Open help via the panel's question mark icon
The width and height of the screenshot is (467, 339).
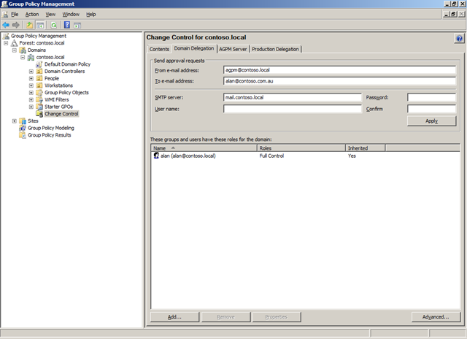(459, 38)
